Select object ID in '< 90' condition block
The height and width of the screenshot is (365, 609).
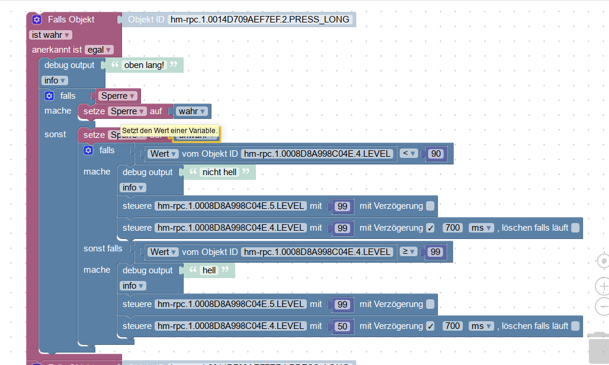tap(317, 154)
